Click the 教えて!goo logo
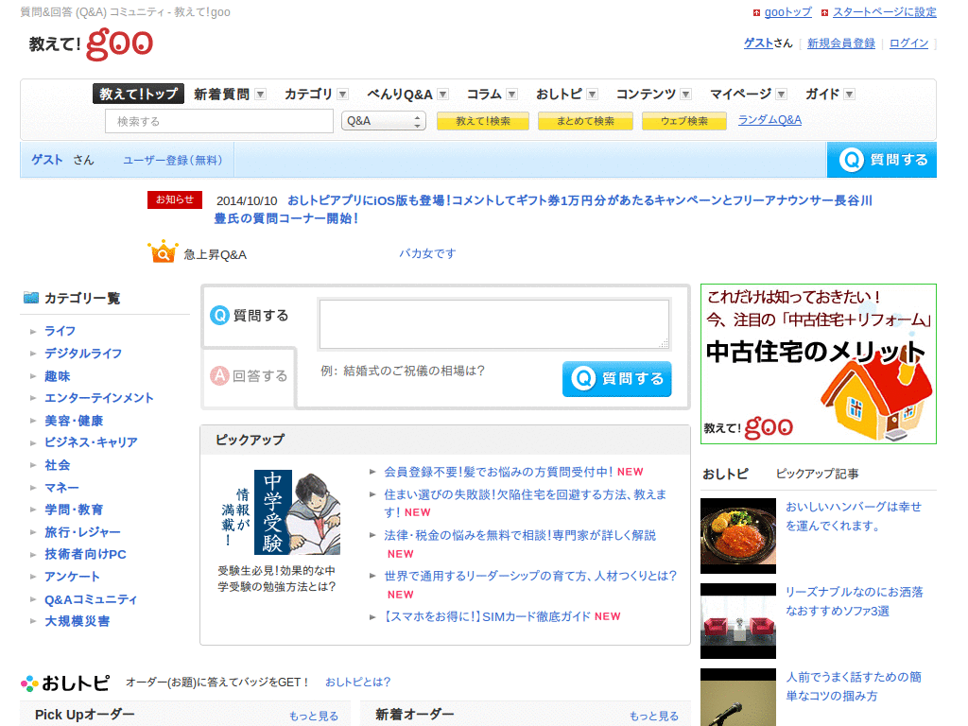Image resolution: width=968 pixels, height=726 pixels. [92, 43]
